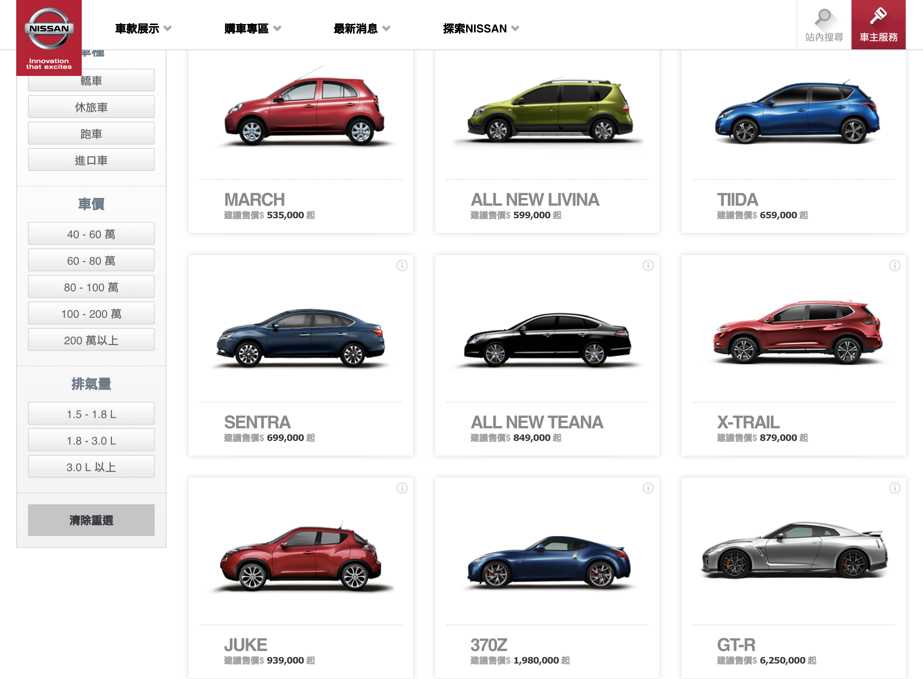Expand the 最新消息 menu arrow
The width and height of the screenshot is (923, 679).
(386, 28)
